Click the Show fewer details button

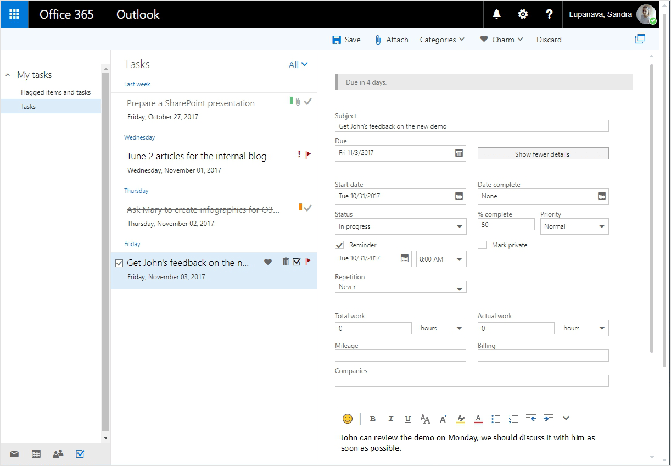[543, 153]
